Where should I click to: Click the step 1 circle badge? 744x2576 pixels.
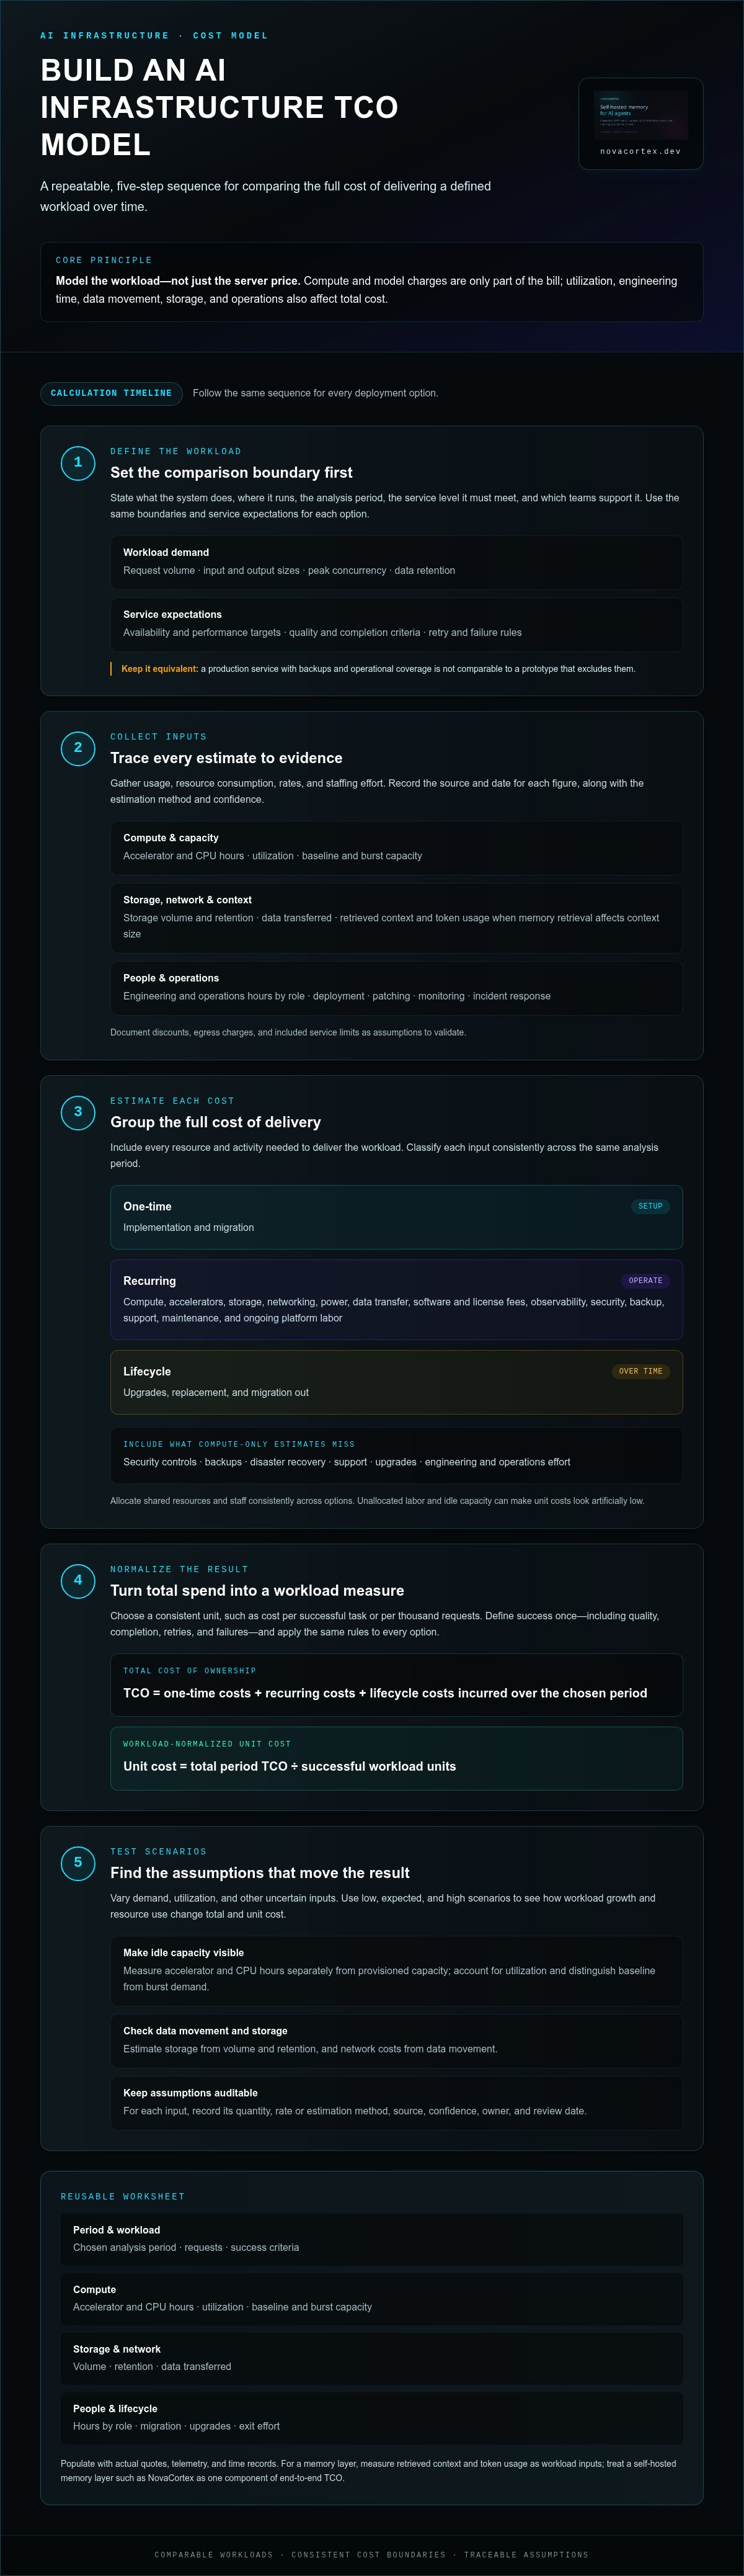tap(78, 463)
